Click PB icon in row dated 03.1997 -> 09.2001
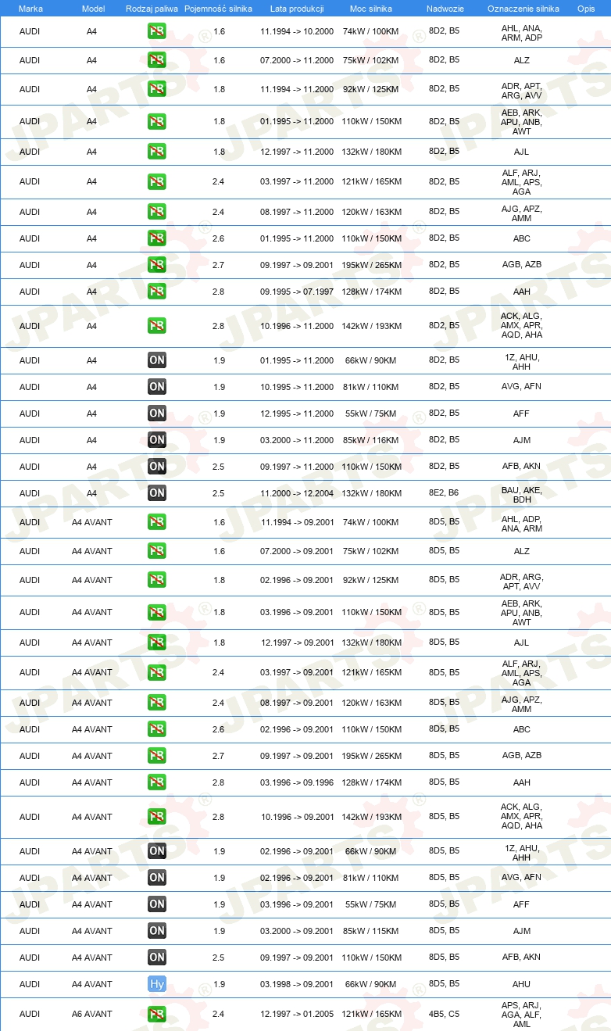 coord(157,672)
